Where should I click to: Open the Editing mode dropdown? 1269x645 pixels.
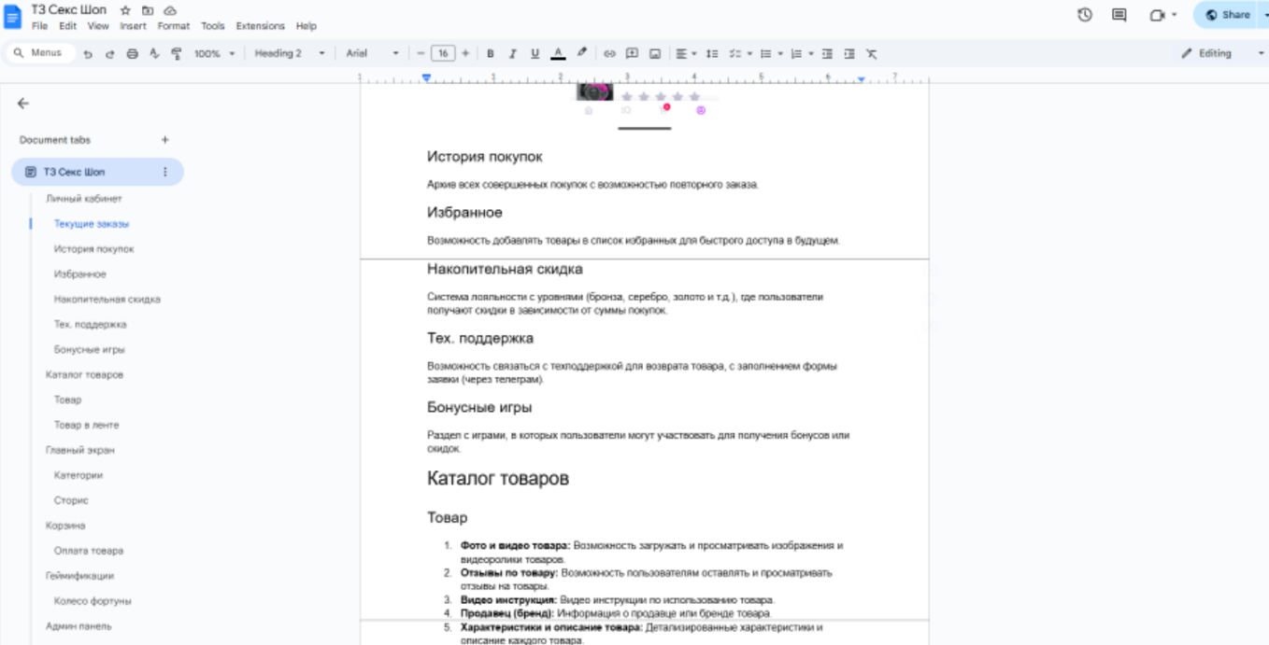pos(1221,54)
